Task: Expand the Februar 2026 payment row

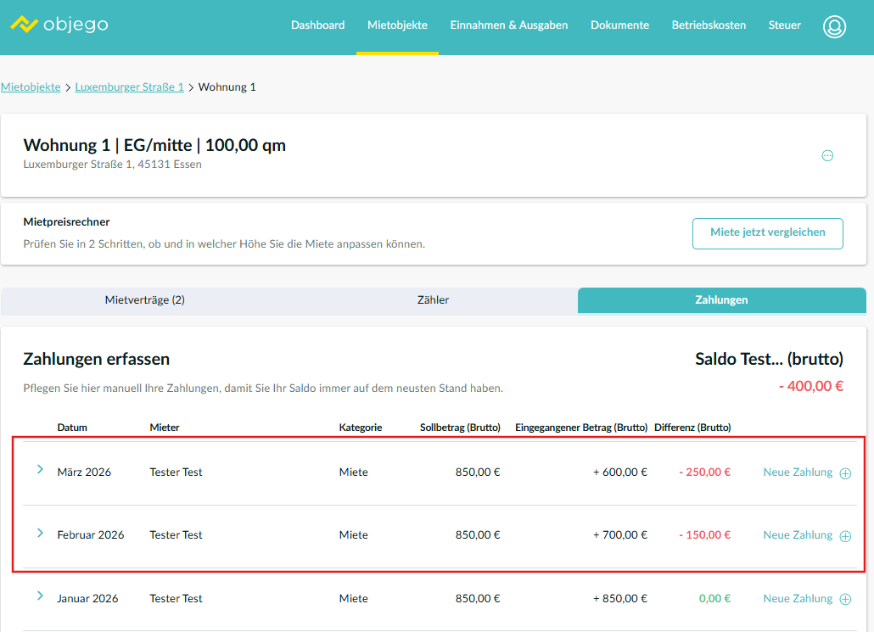Action: tap(40, 533)
